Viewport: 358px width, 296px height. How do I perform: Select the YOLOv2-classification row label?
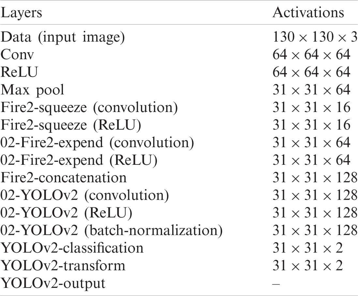[72, 248]
